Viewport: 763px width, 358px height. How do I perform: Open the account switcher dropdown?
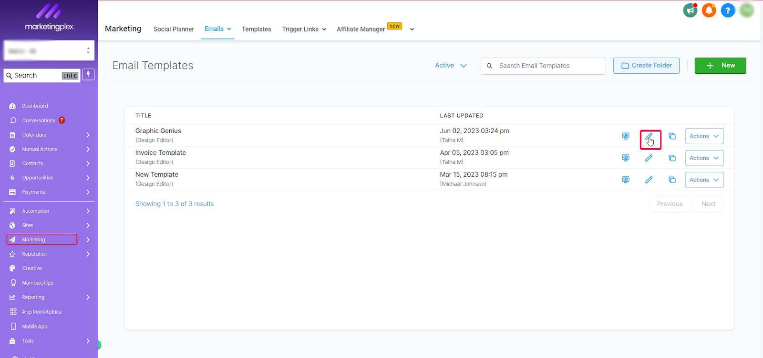[49, 50]
